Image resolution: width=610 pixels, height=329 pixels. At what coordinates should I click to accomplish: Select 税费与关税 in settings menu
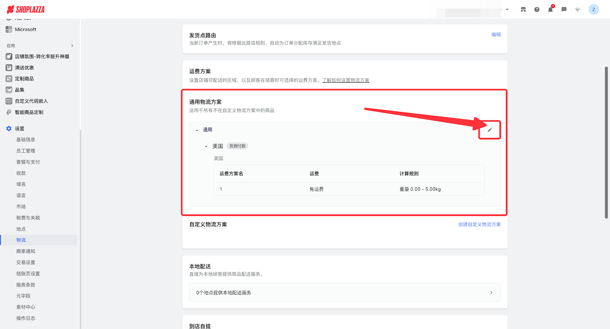pos(28,218)
